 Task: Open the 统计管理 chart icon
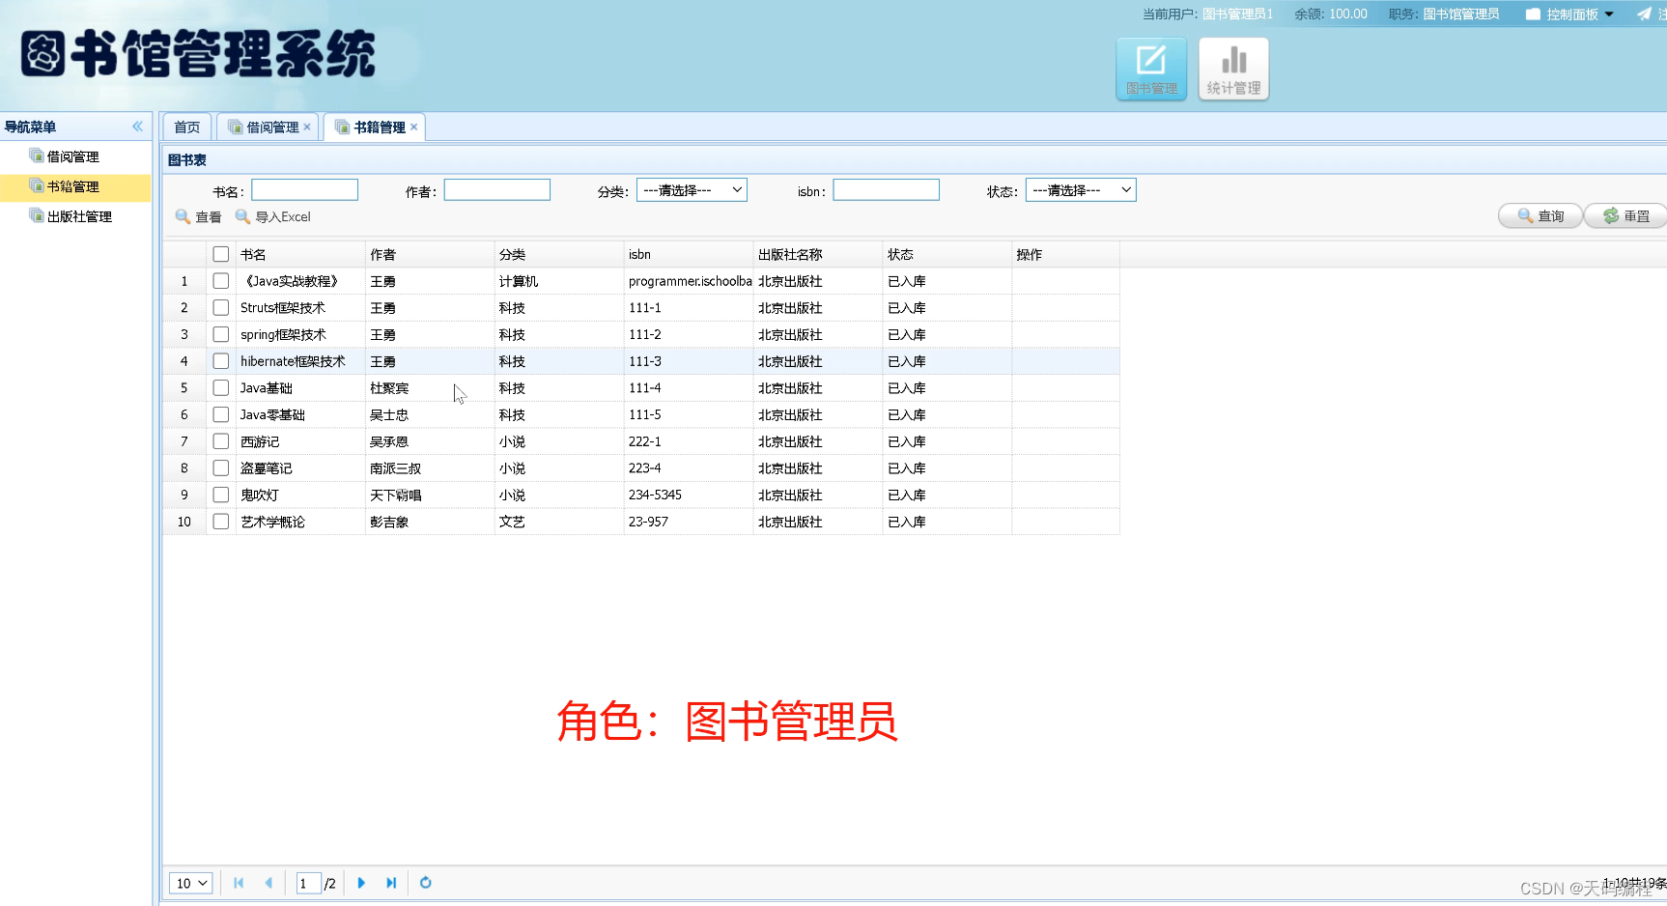coord(1233,69)
